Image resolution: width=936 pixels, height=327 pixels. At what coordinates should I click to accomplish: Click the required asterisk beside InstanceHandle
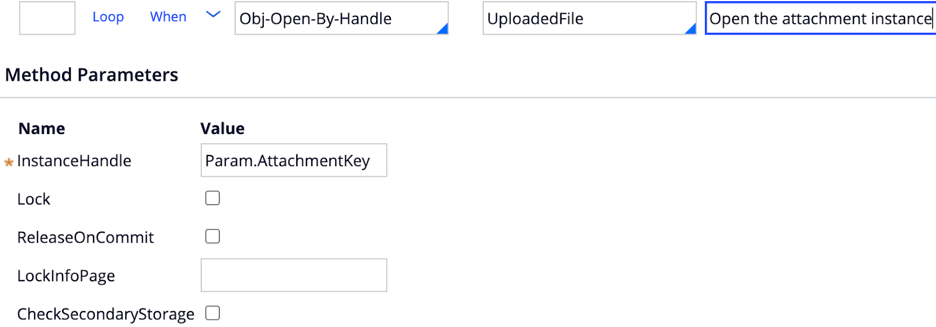(x=9, y=162)
